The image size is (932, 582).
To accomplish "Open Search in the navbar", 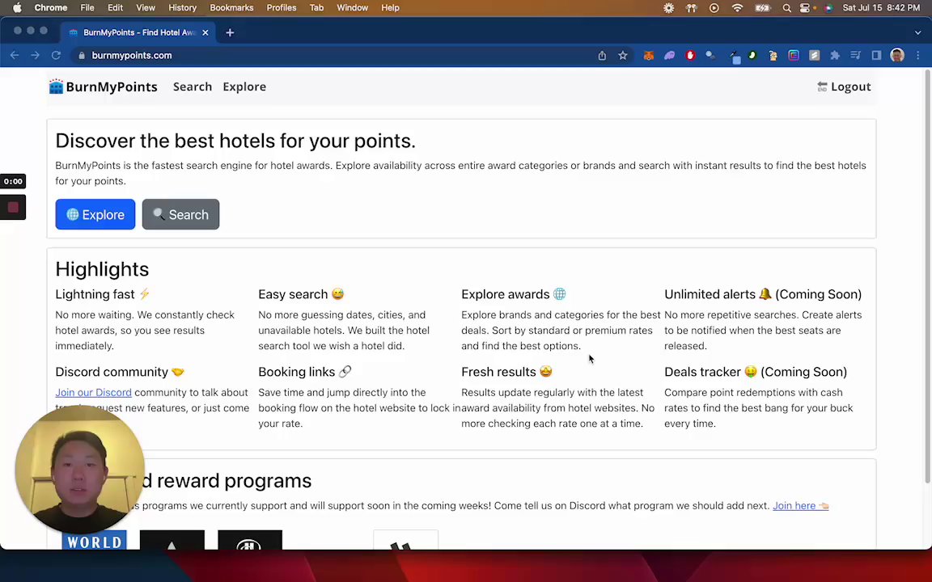I will [x=193, y=86].
